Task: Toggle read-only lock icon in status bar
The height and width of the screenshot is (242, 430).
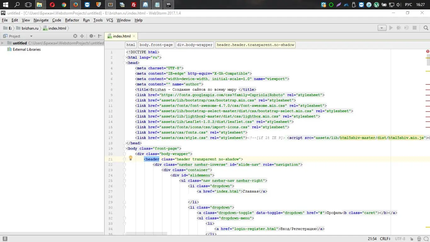Action: (x=412, y=239)
